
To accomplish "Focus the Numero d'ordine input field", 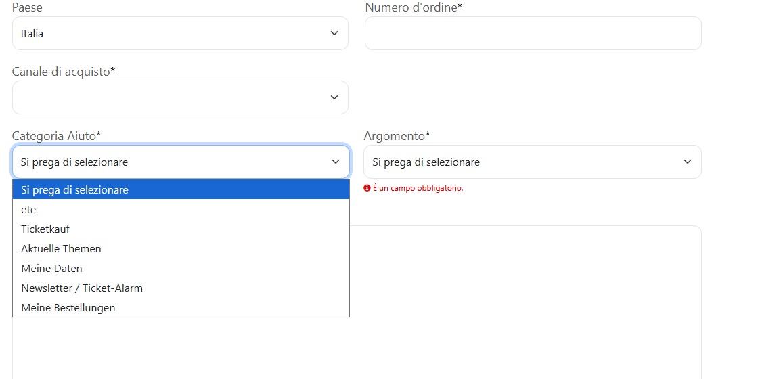I will [x=533, y=33].
